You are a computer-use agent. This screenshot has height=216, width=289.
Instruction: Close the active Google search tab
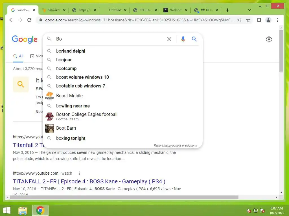coord(34,10)
